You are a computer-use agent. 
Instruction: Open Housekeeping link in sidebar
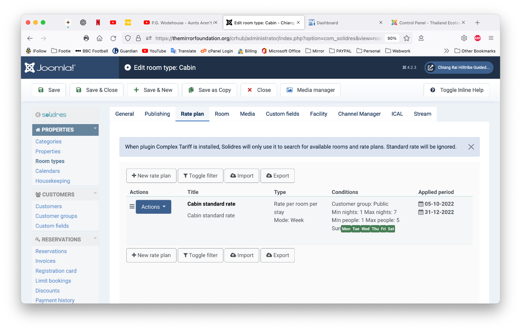click(53, 181)
